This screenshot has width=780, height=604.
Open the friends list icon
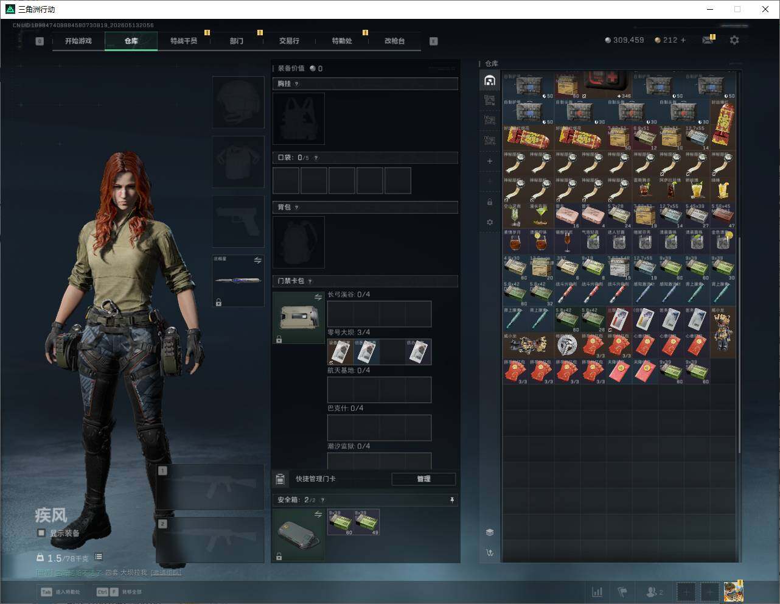[655, 592]
